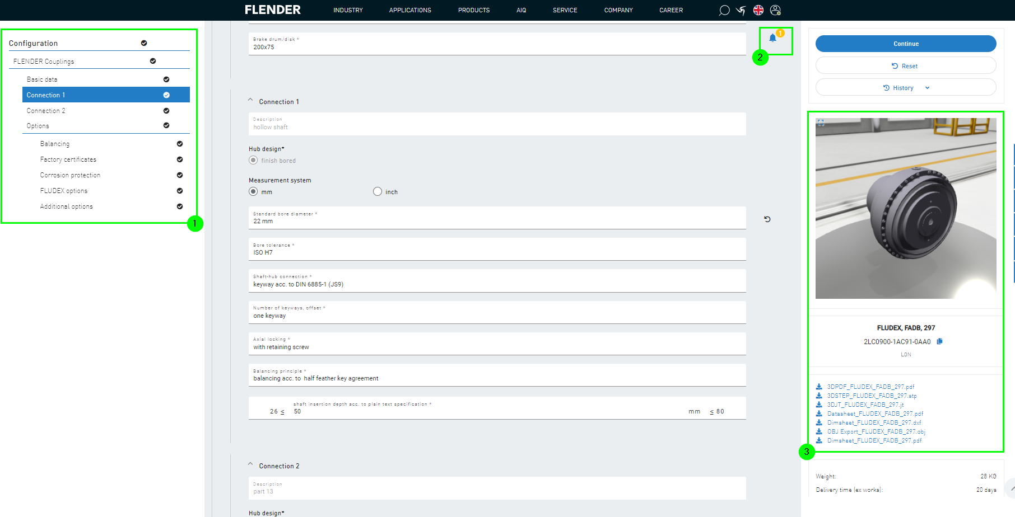Click Connection 1 description field hollow shaft

click(x=497, y=124)
